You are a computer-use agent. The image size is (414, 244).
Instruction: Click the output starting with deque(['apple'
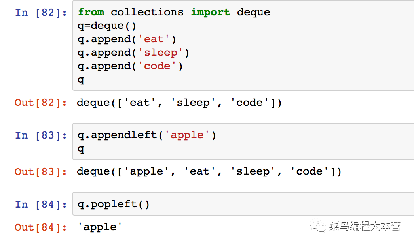coord(209,172)
